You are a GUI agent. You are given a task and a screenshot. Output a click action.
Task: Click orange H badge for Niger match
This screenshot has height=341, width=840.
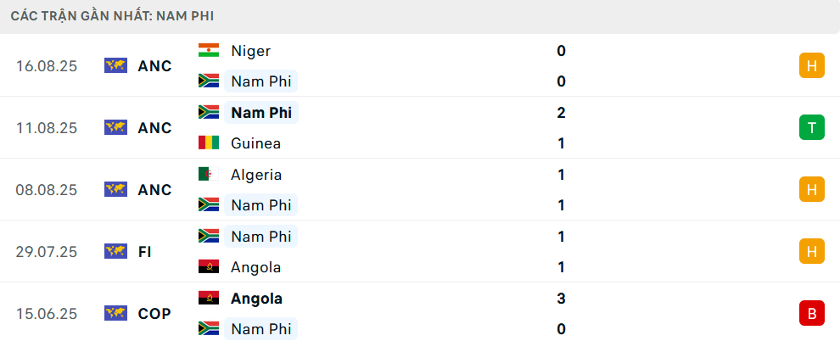point(811,66)
